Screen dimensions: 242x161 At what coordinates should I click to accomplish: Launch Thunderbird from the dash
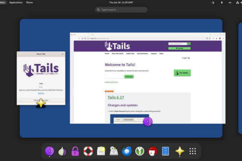click(x=127, y=151)
